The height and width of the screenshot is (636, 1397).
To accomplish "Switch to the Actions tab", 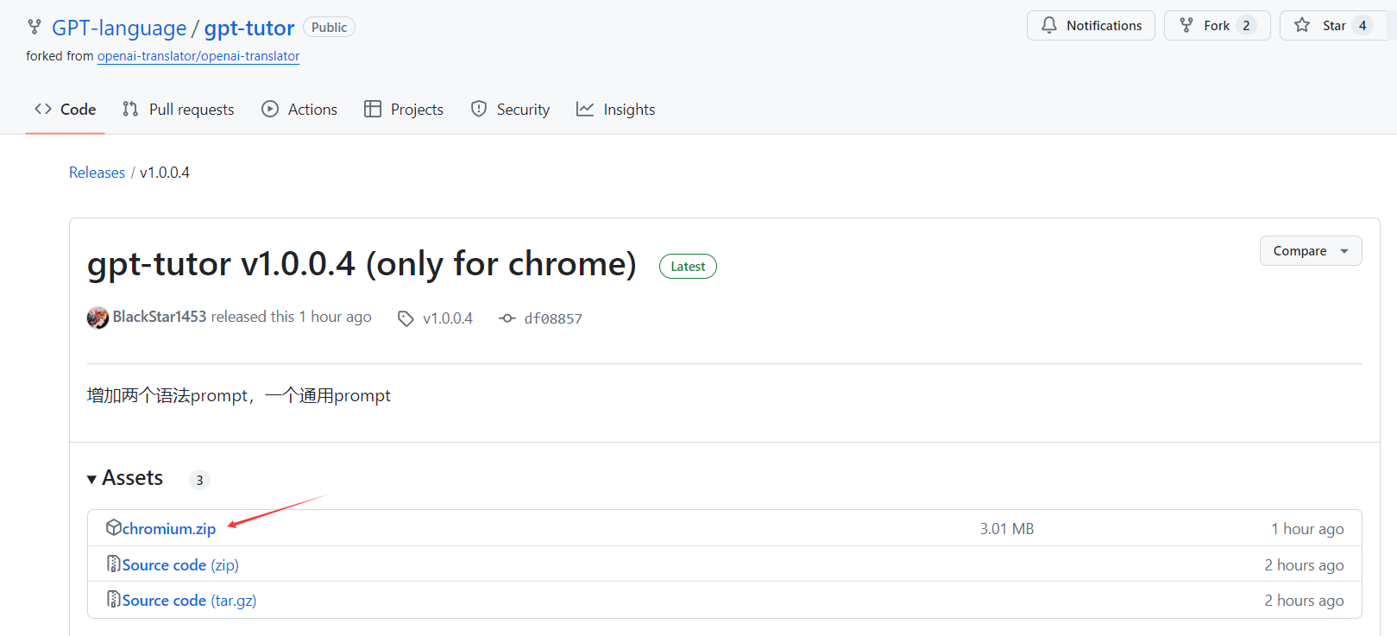I will (x=299, y=110).
